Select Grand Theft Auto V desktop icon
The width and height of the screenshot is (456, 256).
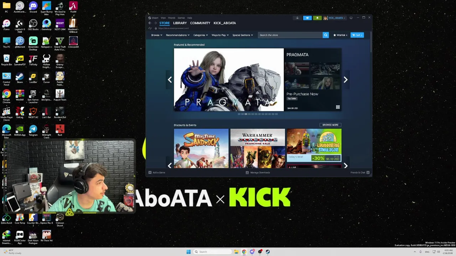(60, 43)
